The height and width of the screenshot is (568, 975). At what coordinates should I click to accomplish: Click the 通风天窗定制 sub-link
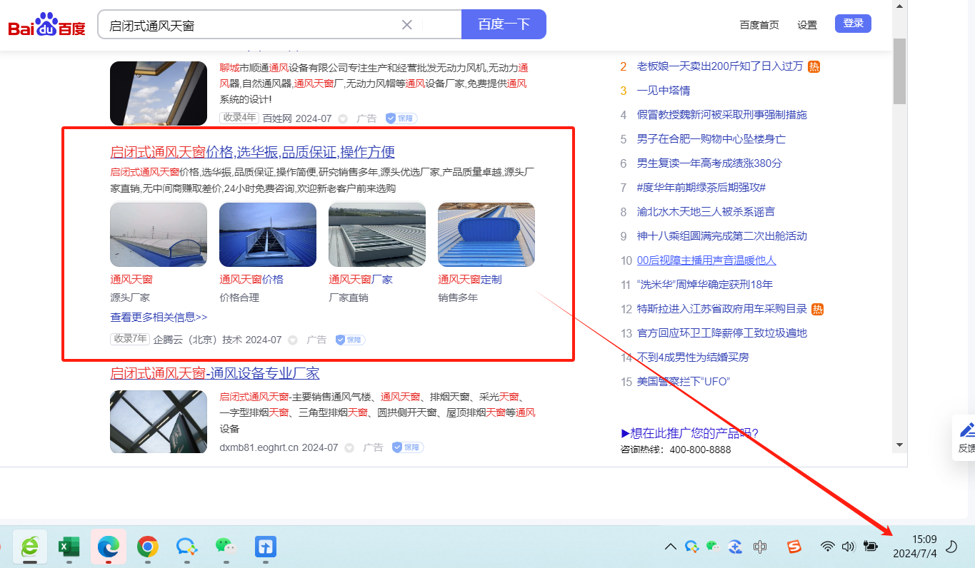point(470,279)
